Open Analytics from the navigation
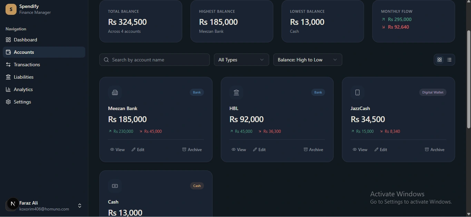 point(23,90)
